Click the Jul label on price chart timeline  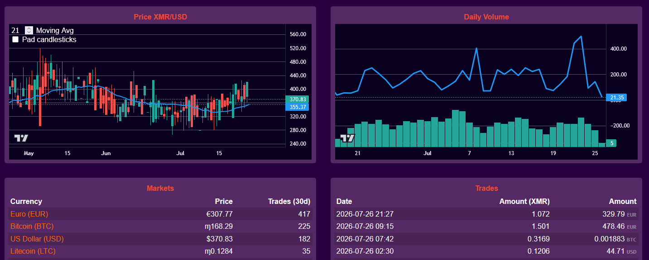tap(180, 153)
